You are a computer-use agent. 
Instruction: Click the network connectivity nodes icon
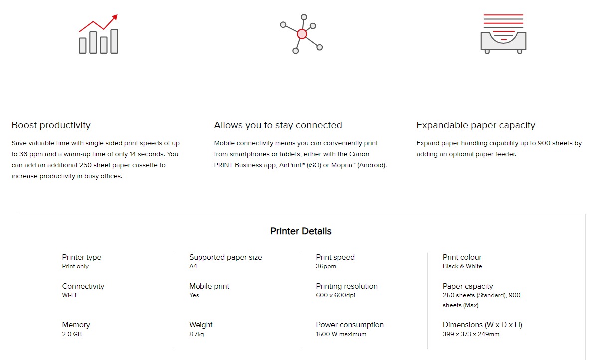[301, 34]
